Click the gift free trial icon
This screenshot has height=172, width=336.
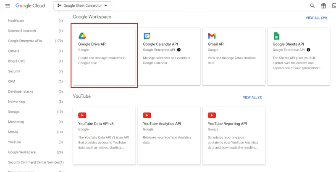(x=323, y=6)
